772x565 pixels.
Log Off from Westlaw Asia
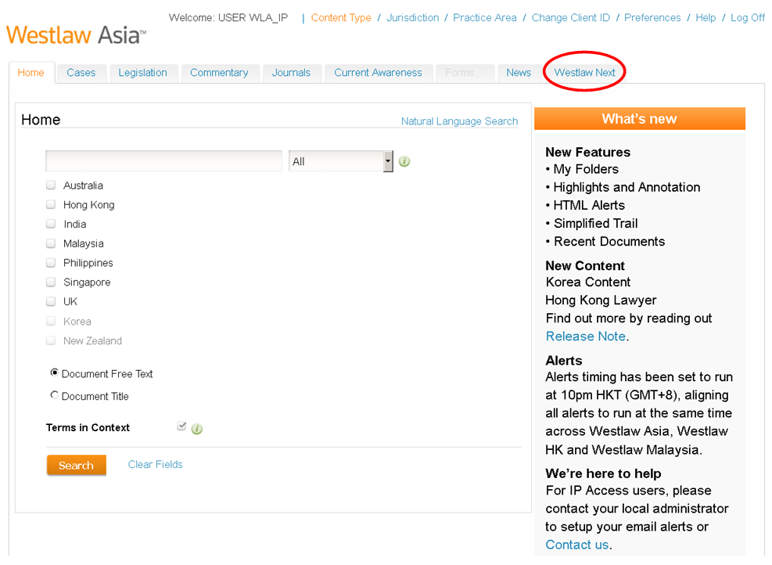748,18
